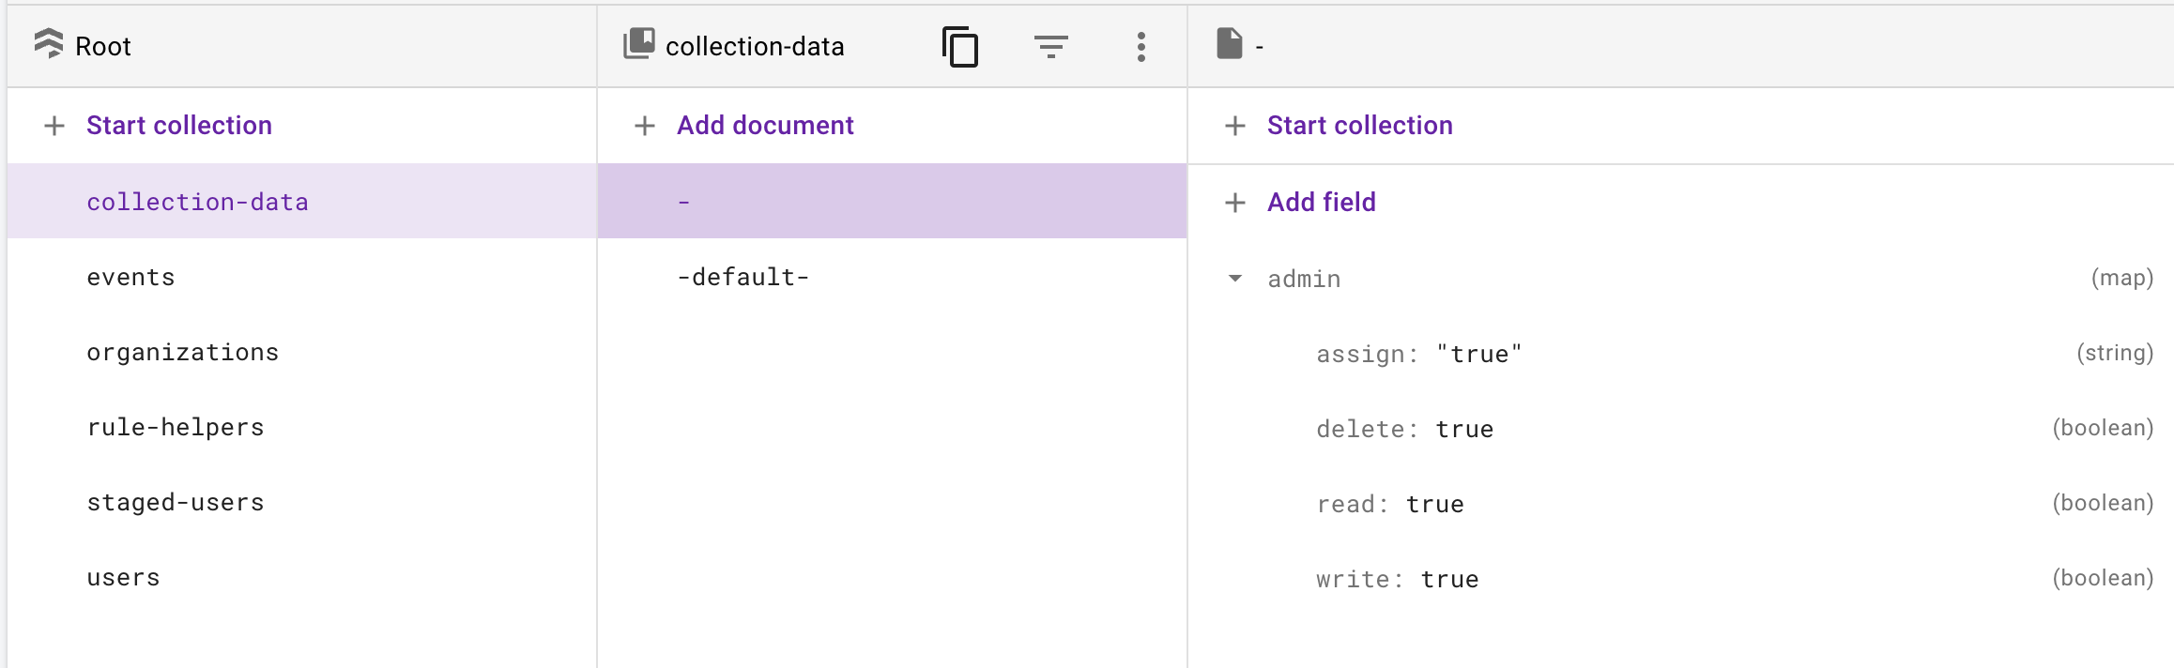Collapse the admin map field
Screen dimensions: 2174x668
click(1235, 279)
